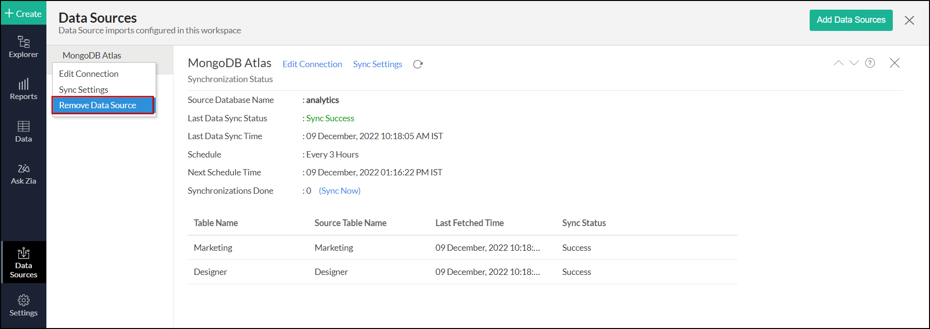Viewport: 930px width, 329px height.
Task: Click the Sync Now link
Action: [x=340, y=191]
